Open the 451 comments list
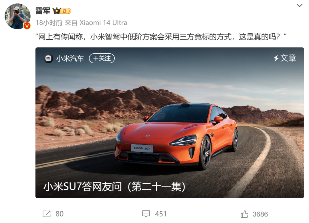 point(161,214)
